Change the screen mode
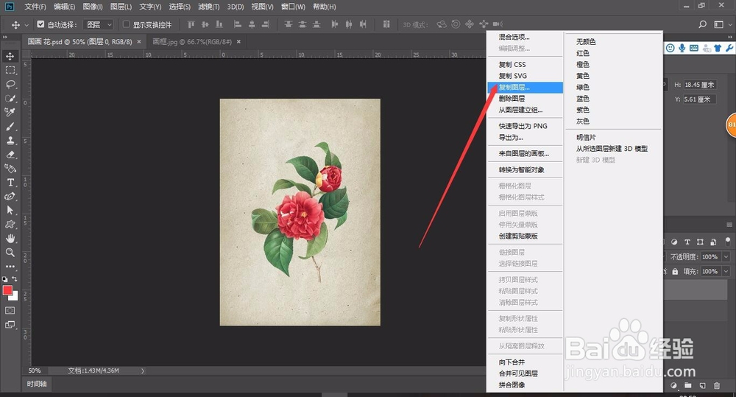The image size is (736, 397). click(10, 325)
